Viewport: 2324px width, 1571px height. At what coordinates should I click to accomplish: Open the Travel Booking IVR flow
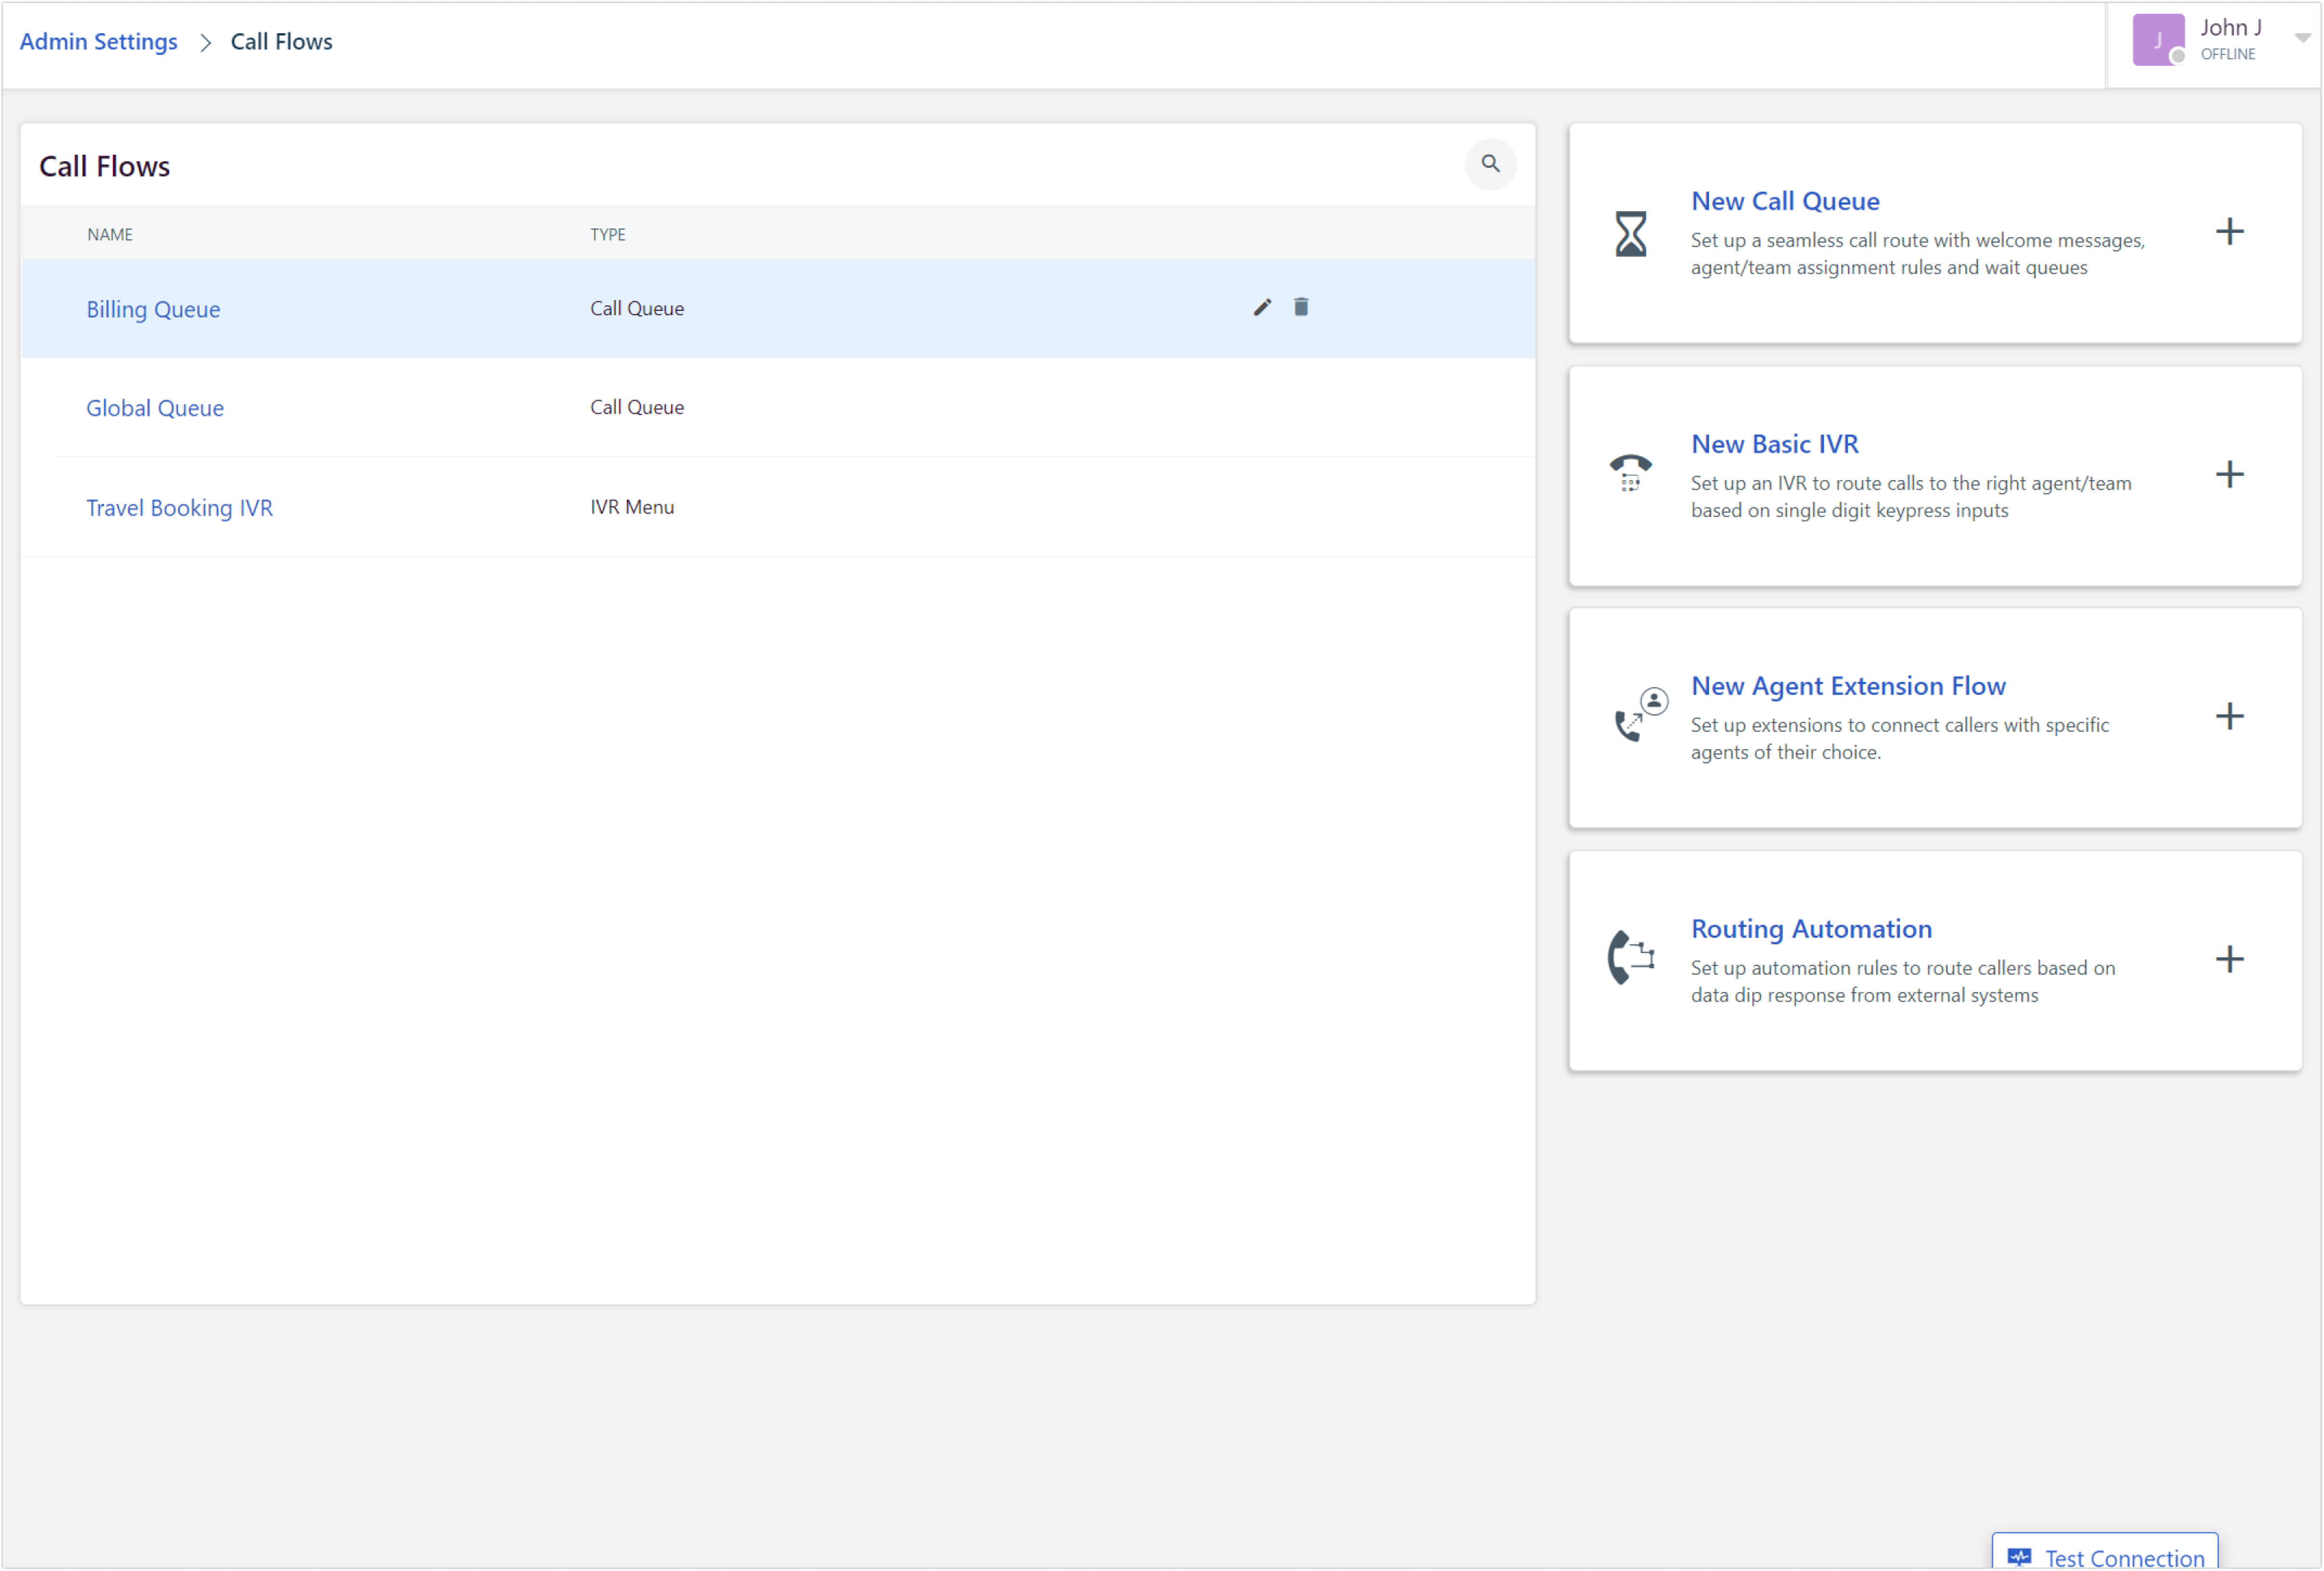tap(179, 508)
